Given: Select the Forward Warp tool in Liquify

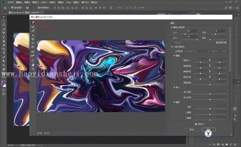Looking at the screenshot, I should (x=33, y=23).
